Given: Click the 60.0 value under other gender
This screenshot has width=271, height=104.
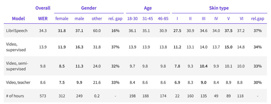Looking at the screenshot, I should (97, 31).
